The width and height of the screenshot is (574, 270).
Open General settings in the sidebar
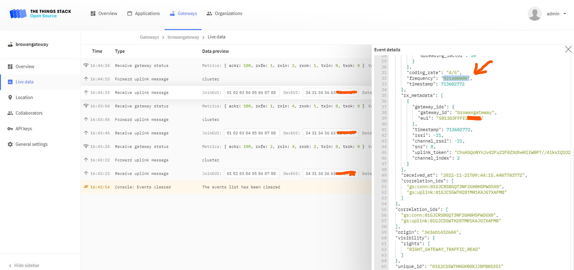click(31, 144)
